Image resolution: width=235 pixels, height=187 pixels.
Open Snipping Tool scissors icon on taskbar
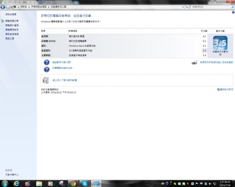62,183
